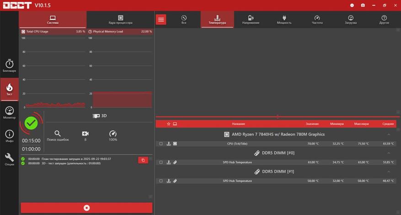Stop the running test

click(86, 208)
